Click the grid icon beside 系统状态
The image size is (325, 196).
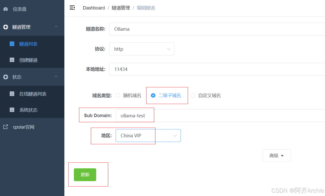click(x=12, y=110)
